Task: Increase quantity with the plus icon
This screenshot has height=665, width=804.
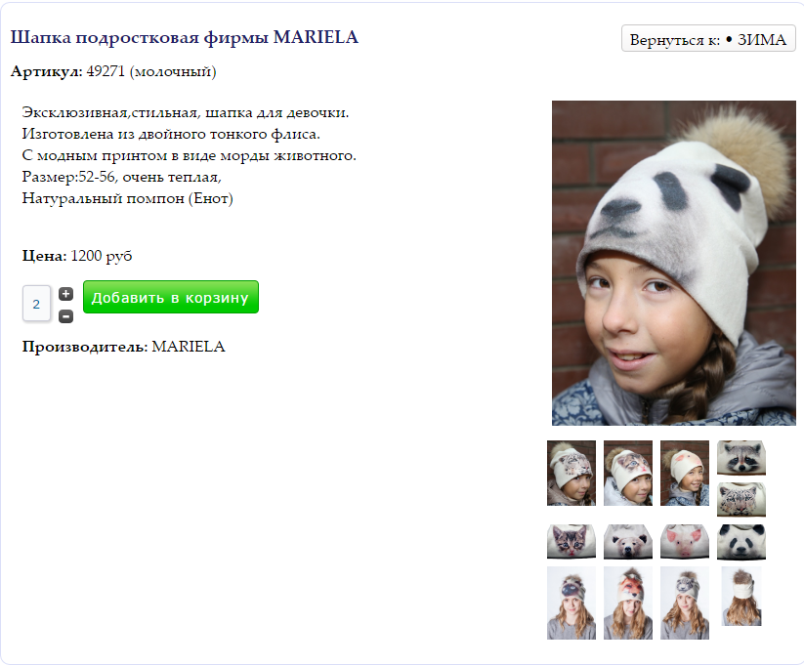Action: coord(65,294)
